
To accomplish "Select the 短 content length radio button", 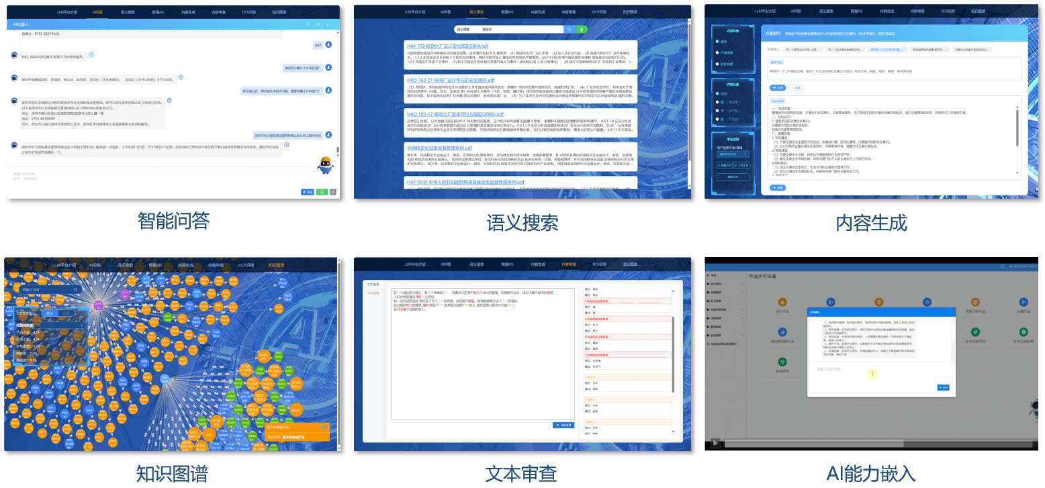I will (x=717, y=102).
